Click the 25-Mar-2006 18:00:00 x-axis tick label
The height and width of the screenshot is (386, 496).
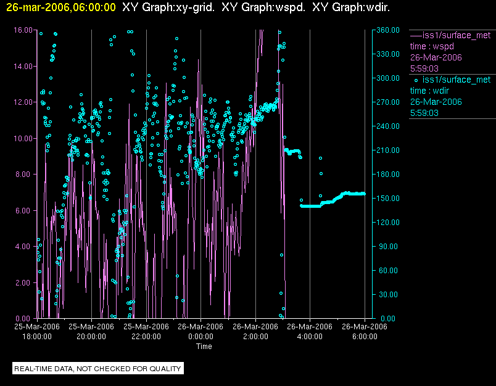click(x=37, y=332)
